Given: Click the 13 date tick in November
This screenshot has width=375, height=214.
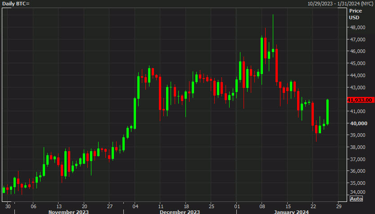Looking at the screenshot, I should pos(59,206).
